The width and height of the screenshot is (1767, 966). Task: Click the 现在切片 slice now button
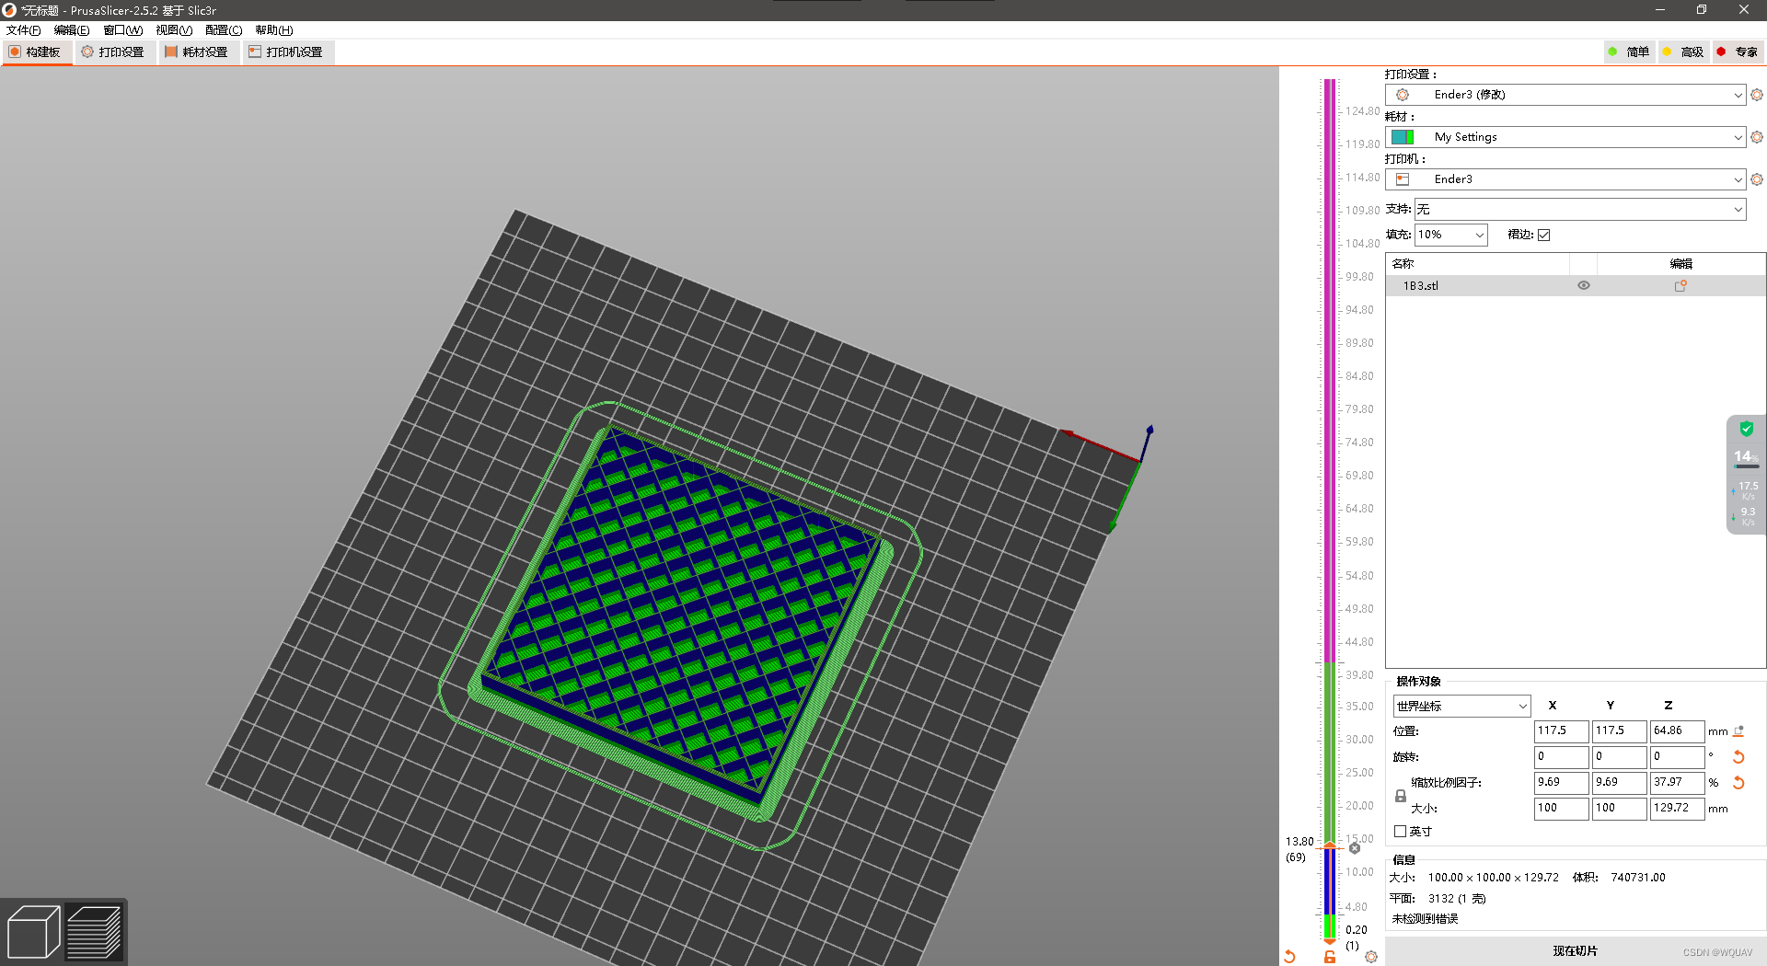tap(1575, 951)
